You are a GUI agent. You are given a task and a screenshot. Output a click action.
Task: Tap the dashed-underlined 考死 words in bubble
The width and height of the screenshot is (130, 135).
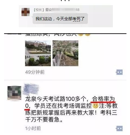tap(76, 19)
